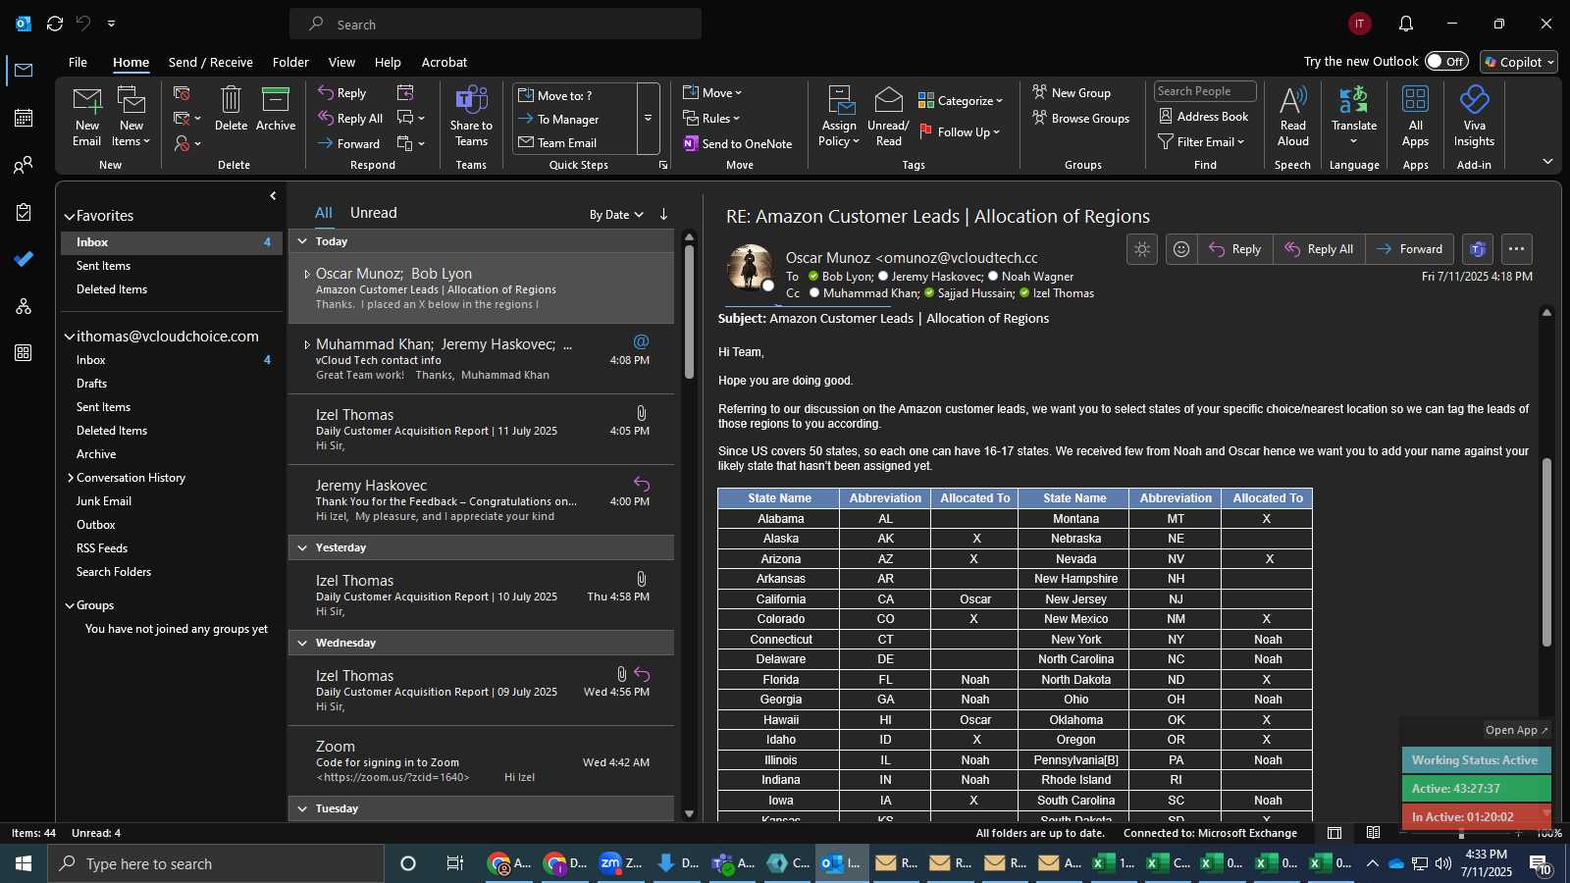Open Follow Up dropdown
The height and width of the screenshot is (883, 1570).
(961, 131)
